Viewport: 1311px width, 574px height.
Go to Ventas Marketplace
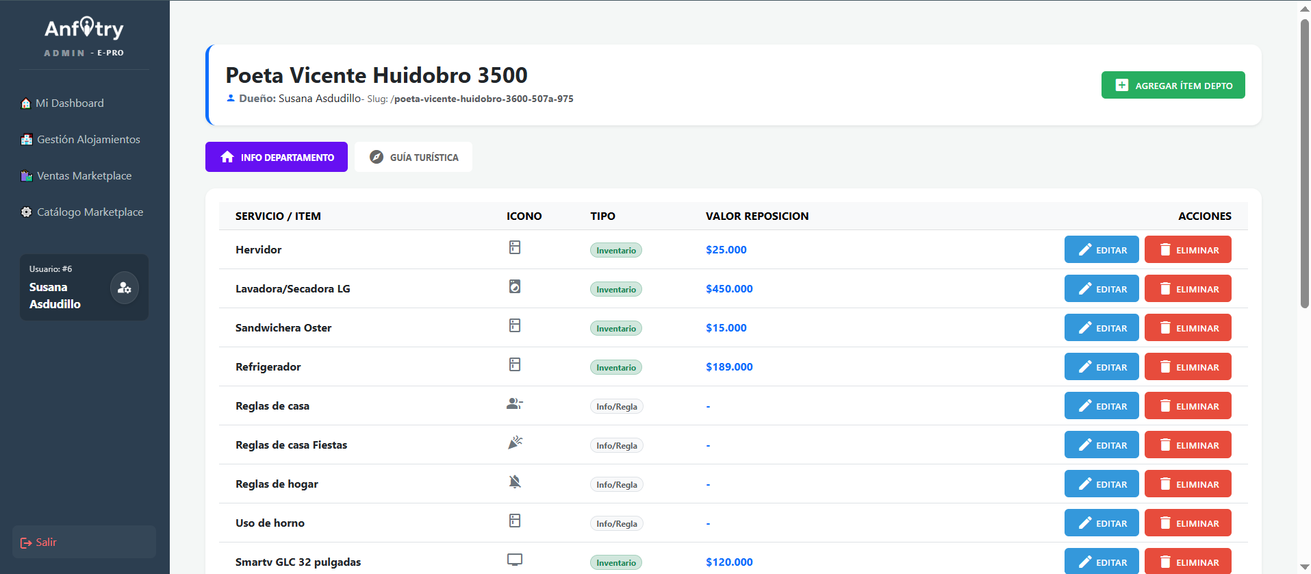click(x=76, y=176)
